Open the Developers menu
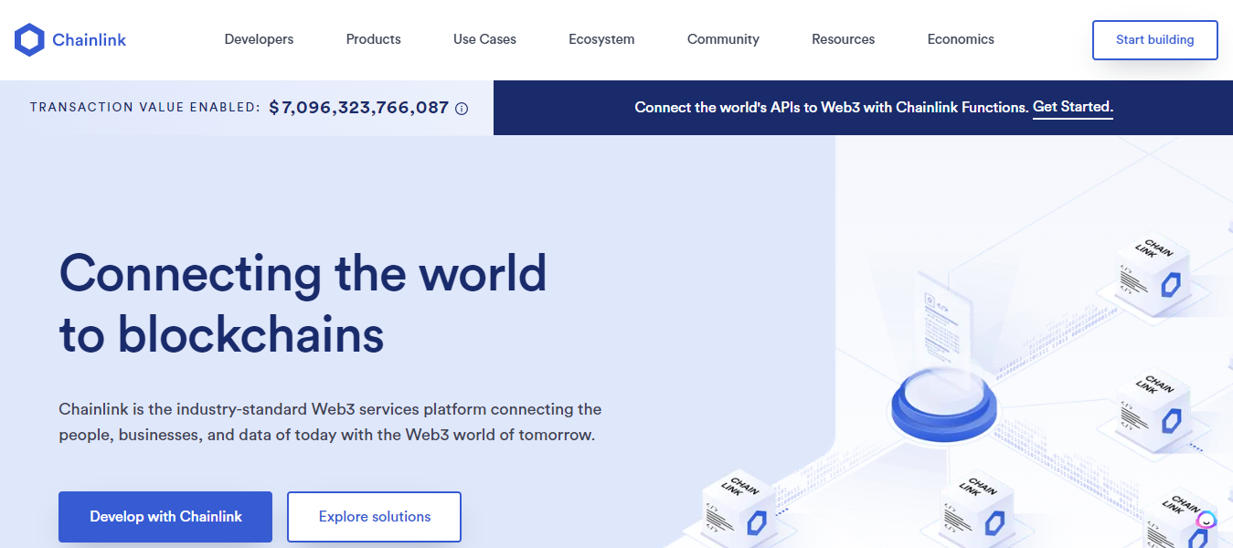Screen dimensions: 1233x548 (259, 39)
